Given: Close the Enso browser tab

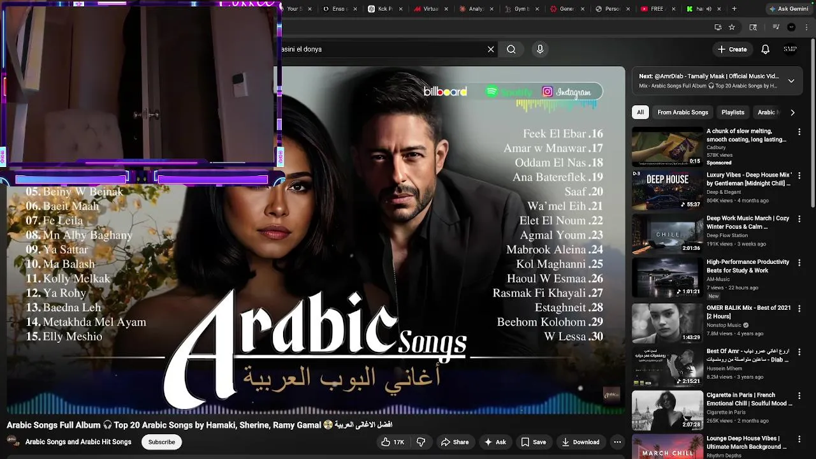Looking at the screenshot, I should pyautogui.click(x=356, y=9).
